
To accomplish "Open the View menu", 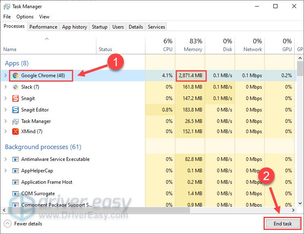I will 44,17.
